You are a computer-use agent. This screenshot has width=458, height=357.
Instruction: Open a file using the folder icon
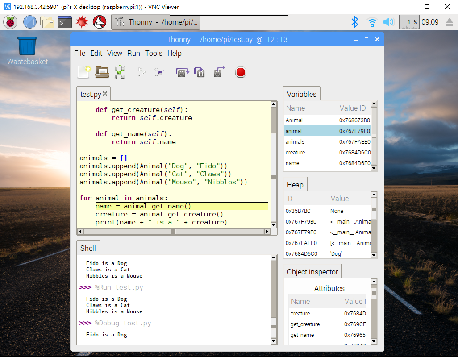coord(102,72)
